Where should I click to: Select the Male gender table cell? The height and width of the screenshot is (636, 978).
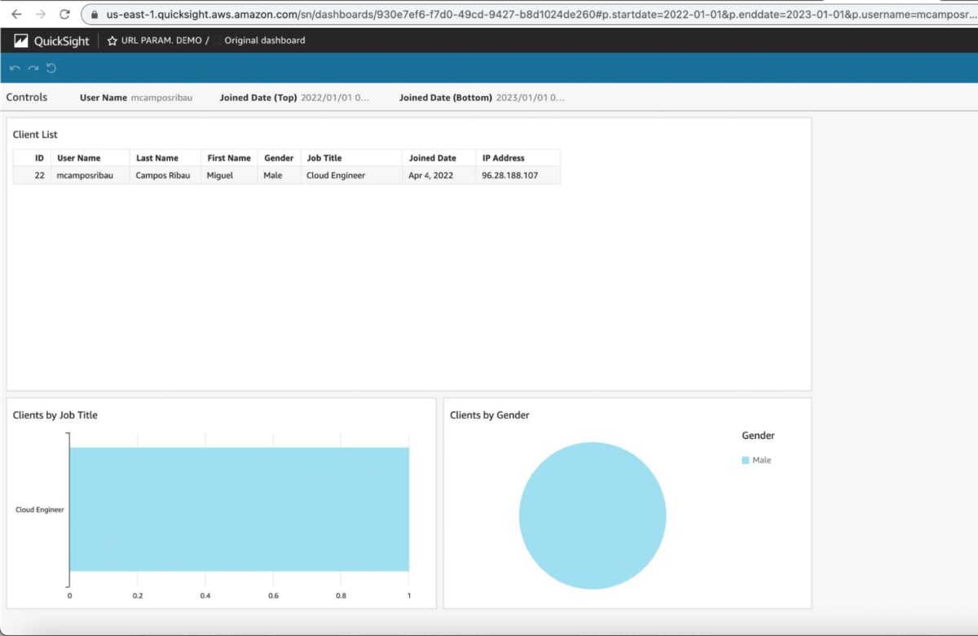click(279, 175)
